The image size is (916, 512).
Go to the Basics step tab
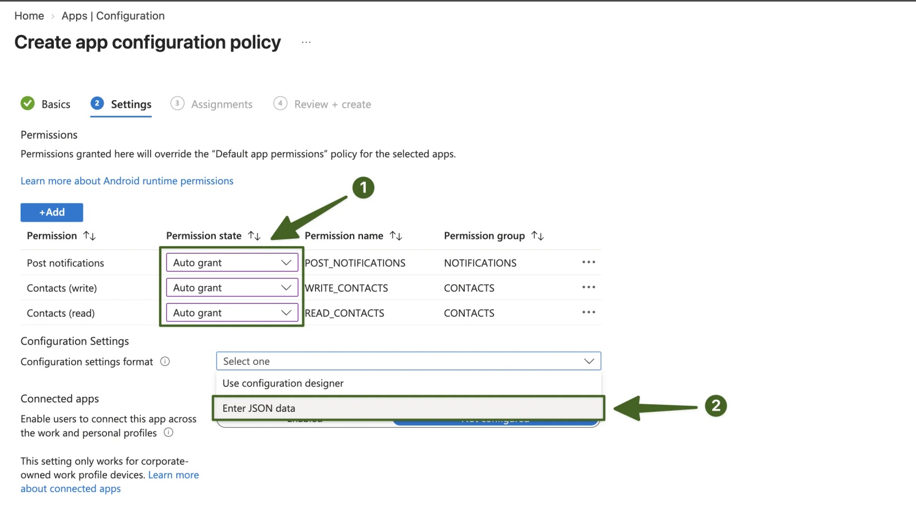coord(46,104)
